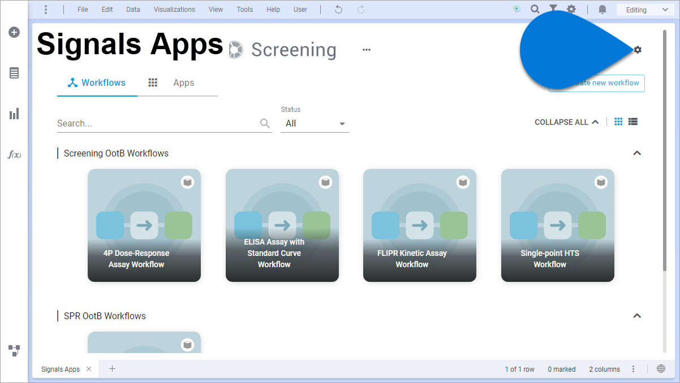Screen dimensions: 680x383
Task: Click the box badge on the SPR workflow card
Action: (187, 345)
